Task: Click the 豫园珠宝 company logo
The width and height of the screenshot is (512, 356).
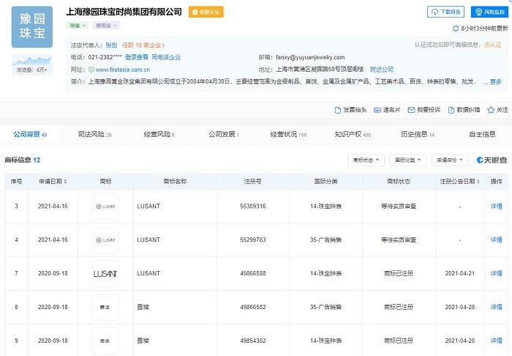Action: point(32,27)
